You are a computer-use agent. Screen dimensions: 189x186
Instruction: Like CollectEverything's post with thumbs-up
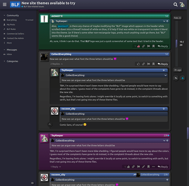pos(138,64)
